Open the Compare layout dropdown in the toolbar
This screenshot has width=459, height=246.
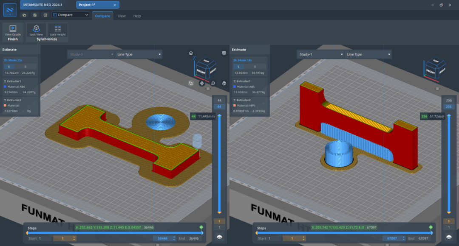70,14
